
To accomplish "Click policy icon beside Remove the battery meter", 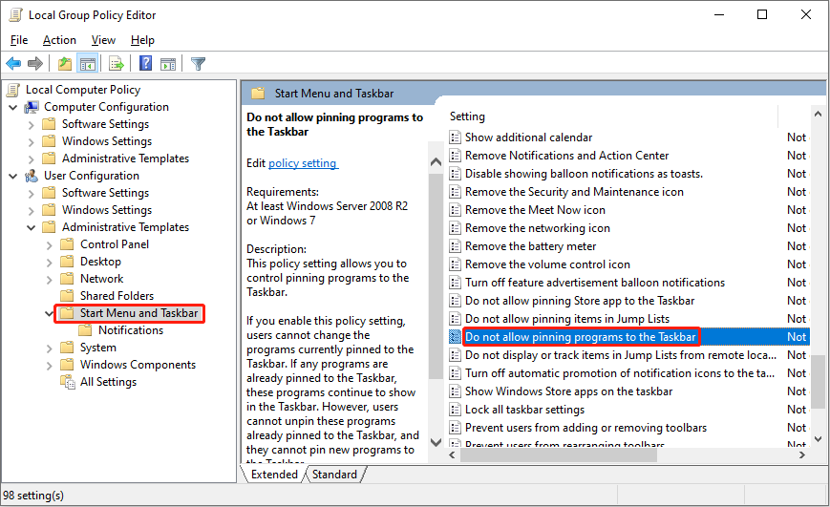I will (455, 246).
